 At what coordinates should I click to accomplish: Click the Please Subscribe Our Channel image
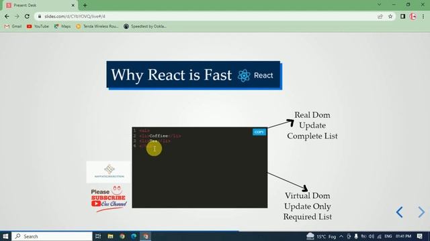[109, 199]
